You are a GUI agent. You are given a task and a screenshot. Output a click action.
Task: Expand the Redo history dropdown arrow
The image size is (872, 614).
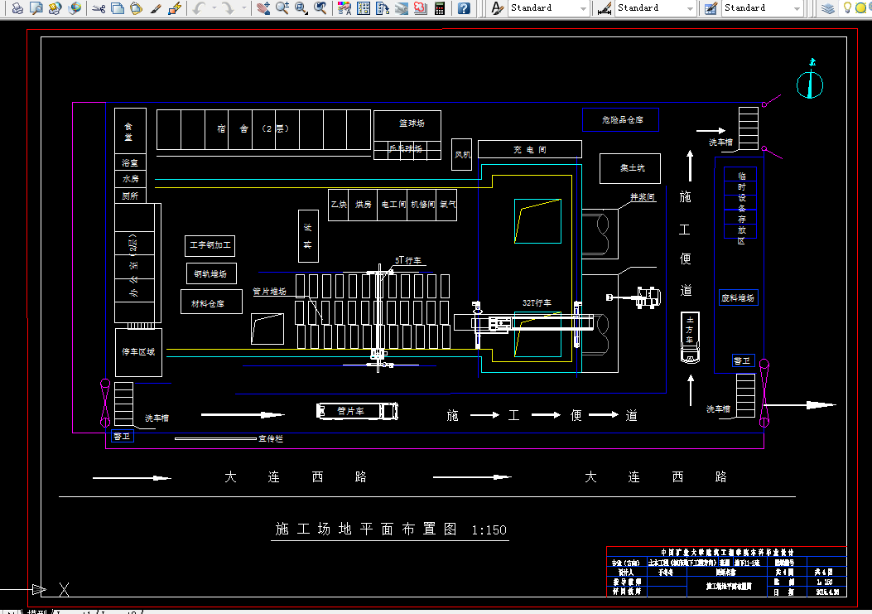click(243, 7)
